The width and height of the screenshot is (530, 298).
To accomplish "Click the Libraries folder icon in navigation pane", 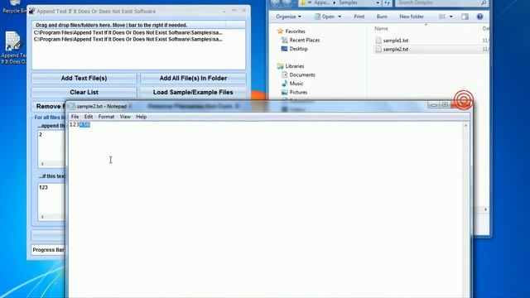I will click(280, 66).
